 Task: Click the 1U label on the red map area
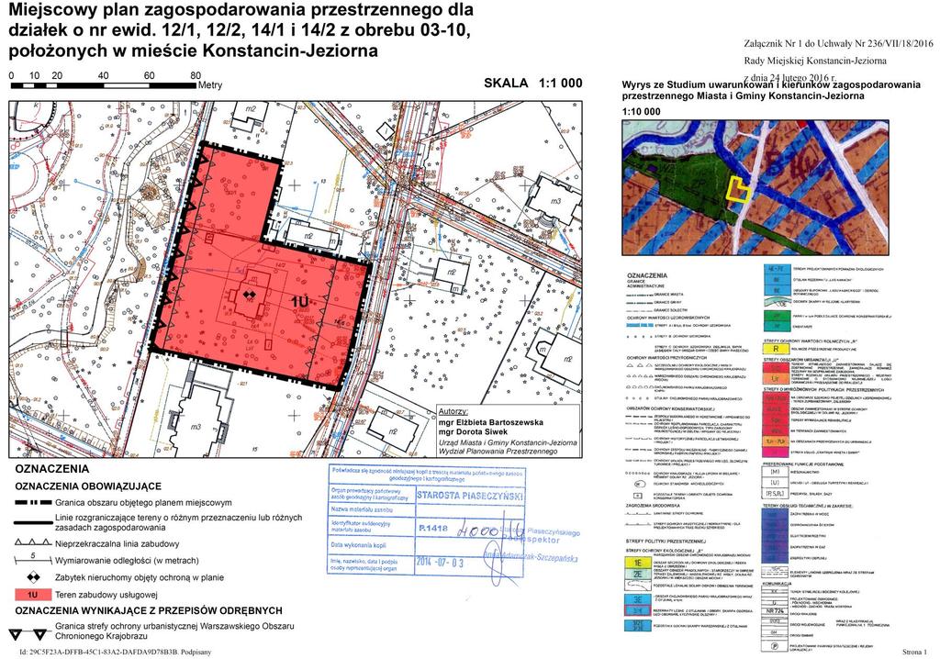[x=300, y=302]
